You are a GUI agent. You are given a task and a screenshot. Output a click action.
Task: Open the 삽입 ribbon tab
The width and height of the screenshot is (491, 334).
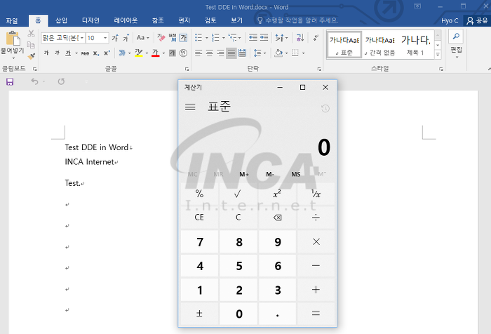click(62, 20)
